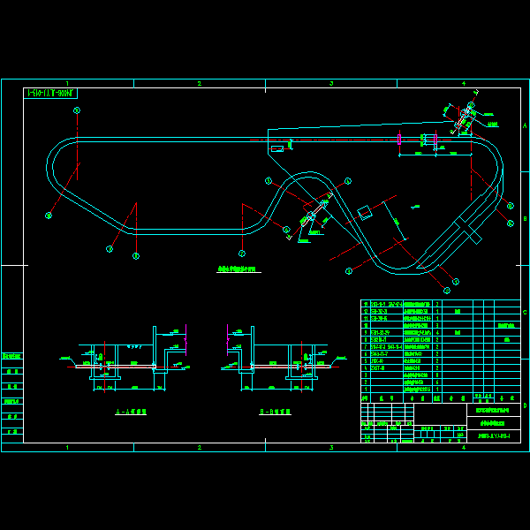This screenshot has width=530, height=530.
Task: Select item number 5 cell in the parts list
Action: pyautogui.click(x=366, y=361)
